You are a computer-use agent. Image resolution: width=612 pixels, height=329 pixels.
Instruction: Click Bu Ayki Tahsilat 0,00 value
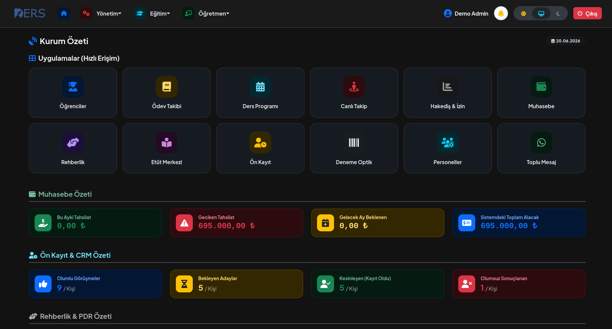[x=71, y=226]
